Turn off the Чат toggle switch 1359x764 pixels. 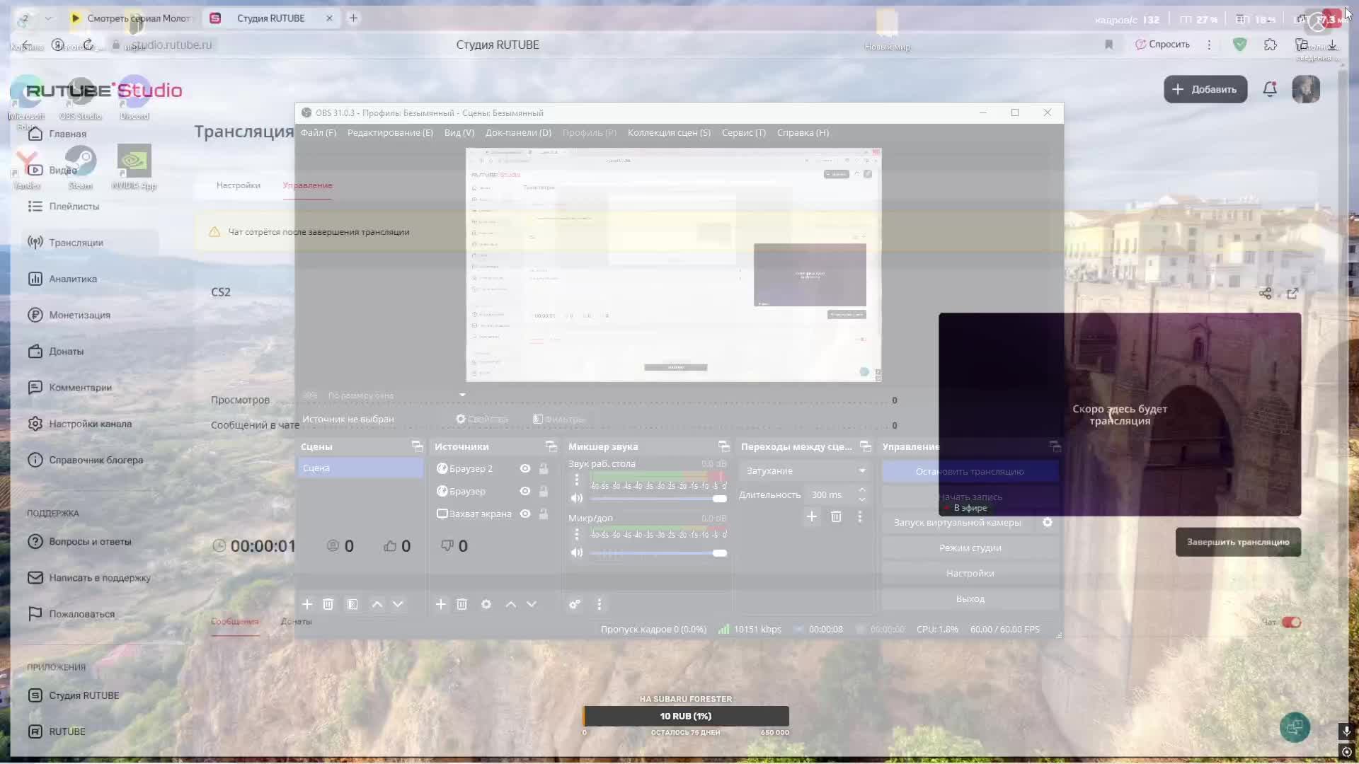(x=1292, y=623)
